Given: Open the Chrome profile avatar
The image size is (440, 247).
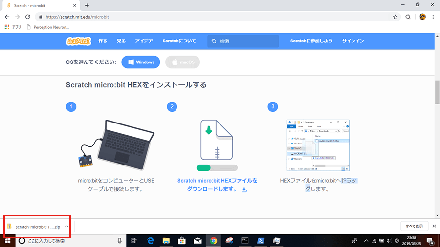Looking at the screenshot, I should 422,17.
